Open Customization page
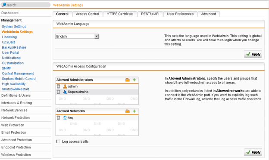The image size is (269, 160). pyautogui.click(x=13, y=63)
